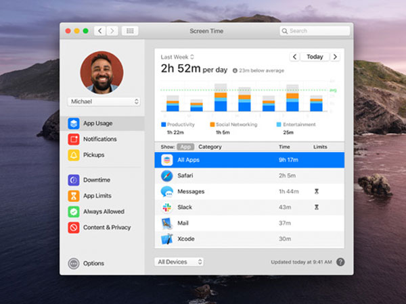Screen dimensions: 406x304
Task: Select the Mail row label
Action: point(183,223)
